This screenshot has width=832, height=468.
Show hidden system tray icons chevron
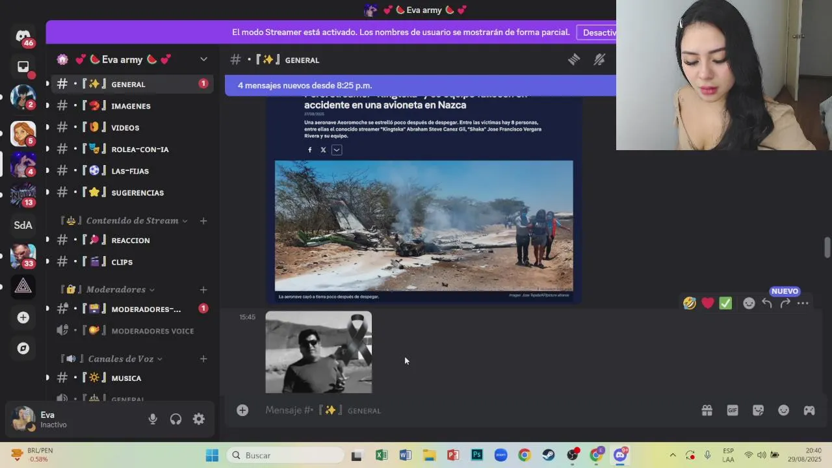(673, 455)
